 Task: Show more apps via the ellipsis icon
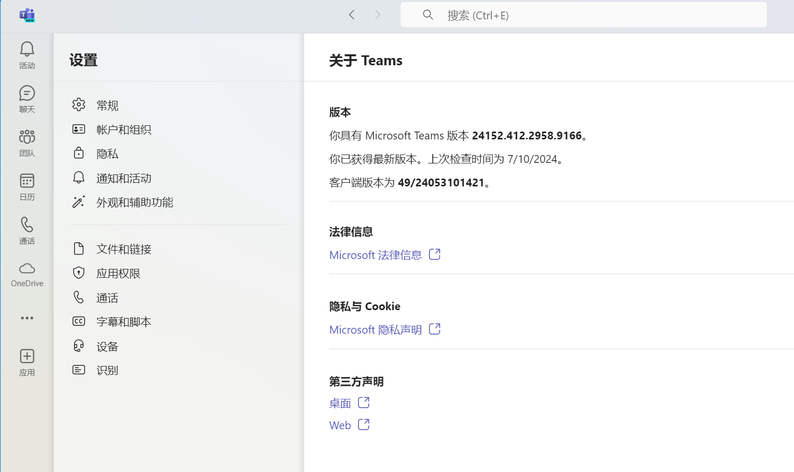27,318
